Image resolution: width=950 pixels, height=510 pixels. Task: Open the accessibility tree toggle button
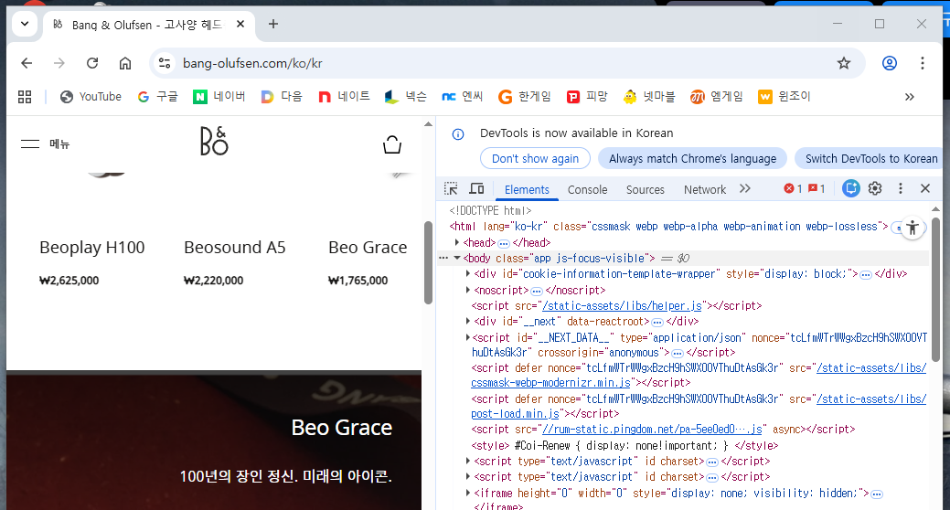913,228
